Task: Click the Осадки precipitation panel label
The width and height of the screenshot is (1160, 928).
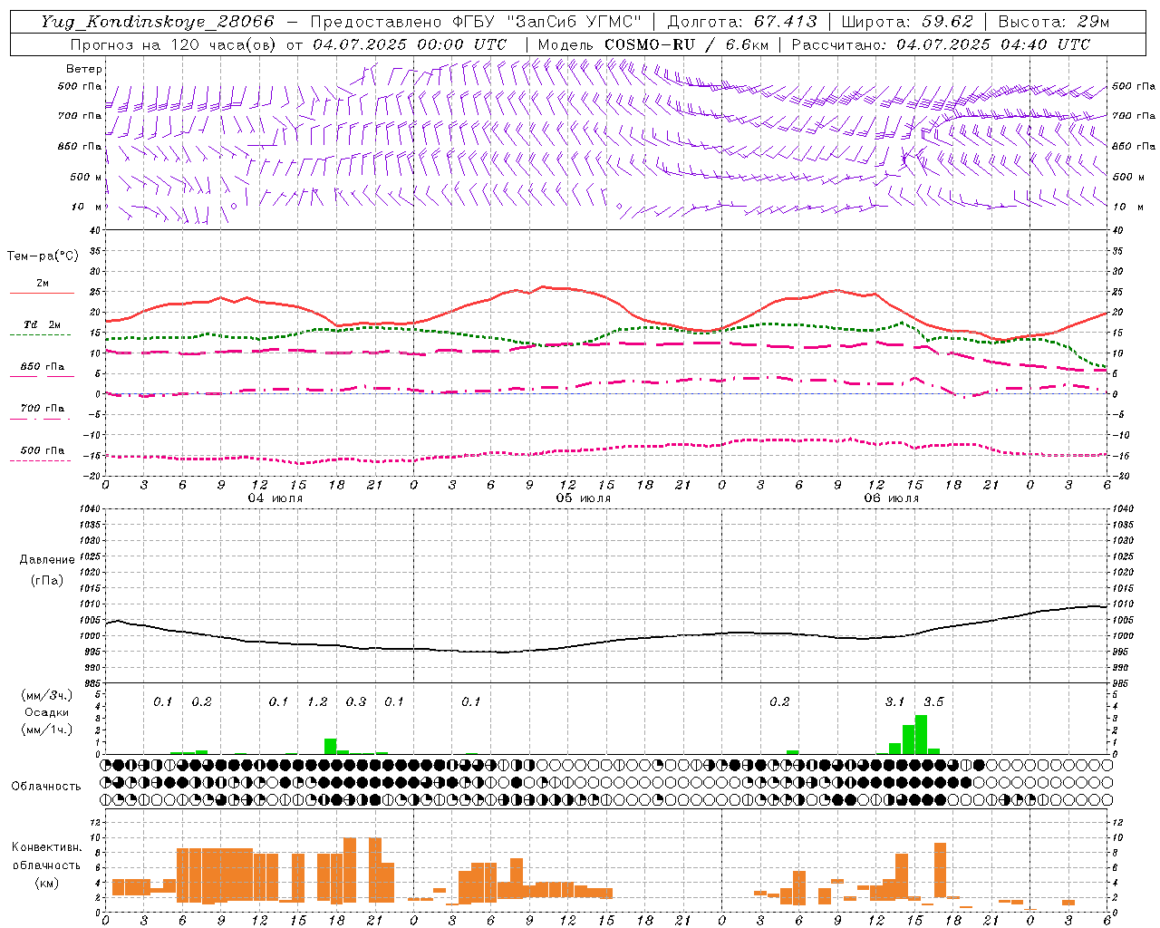Action: tap(47, 712)
